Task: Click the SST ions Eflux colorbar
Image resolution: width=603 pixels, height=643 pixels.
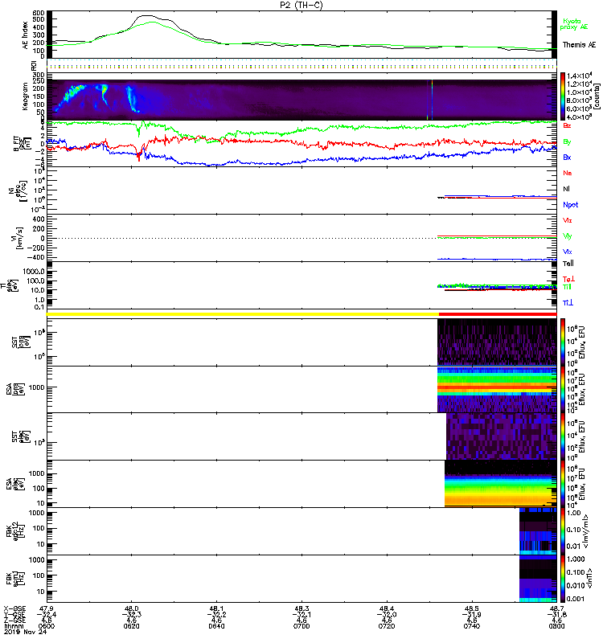Action: pos(562,342)
